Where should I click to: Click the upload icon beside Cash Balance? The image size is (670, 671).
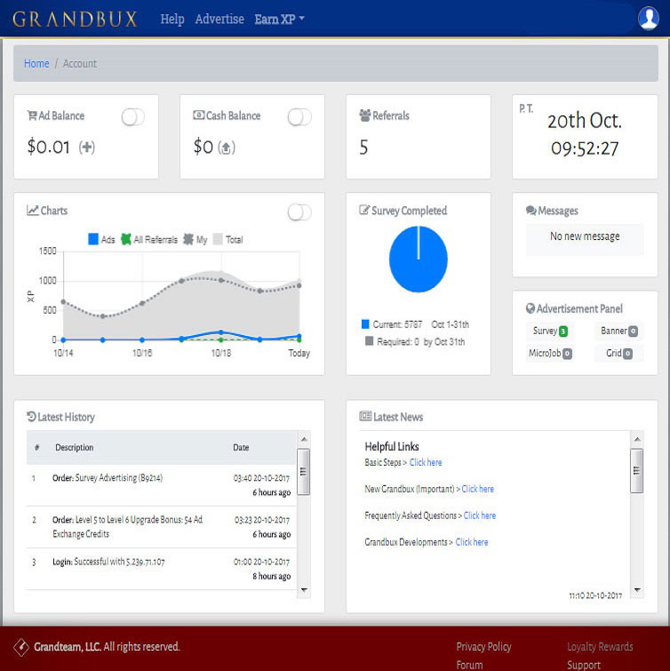point(227,148)
